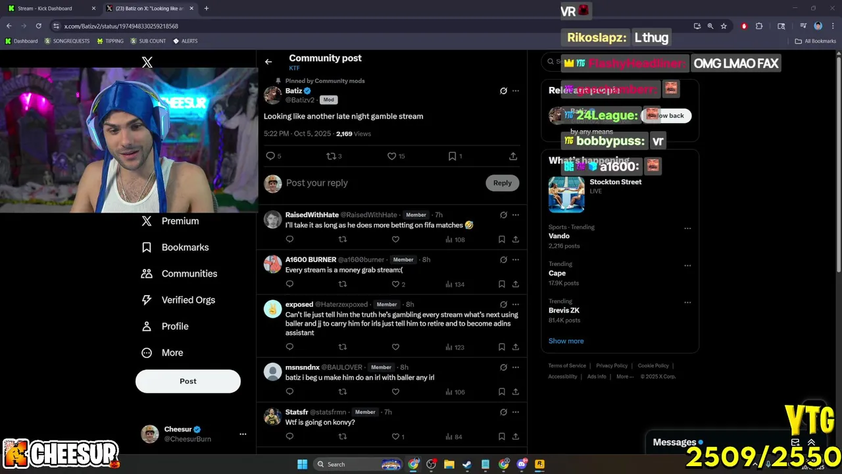View analytics of A1600 BURNER's reply
This screenshot has width=842, height=474.
click(x=455, y=284)
